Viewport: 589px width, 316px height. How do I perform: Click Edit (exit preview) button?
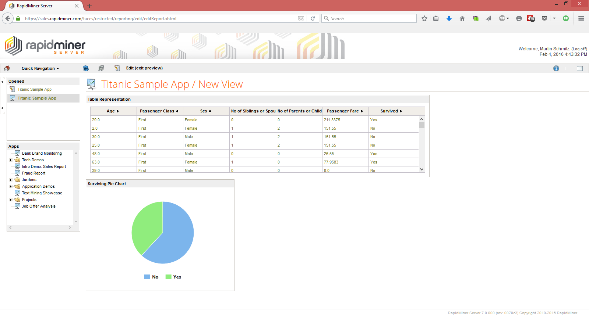click(x=144, y=68)
